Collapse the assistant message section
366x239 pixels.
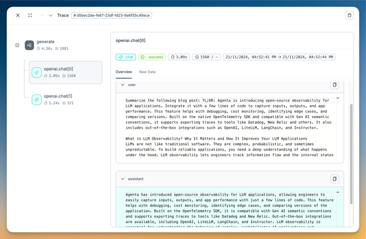click(x=123, y=179)
